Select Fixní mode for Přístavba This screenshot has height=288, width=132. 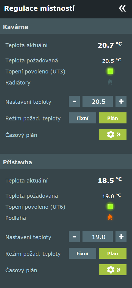pyautogui.click(x=82, y=253)
